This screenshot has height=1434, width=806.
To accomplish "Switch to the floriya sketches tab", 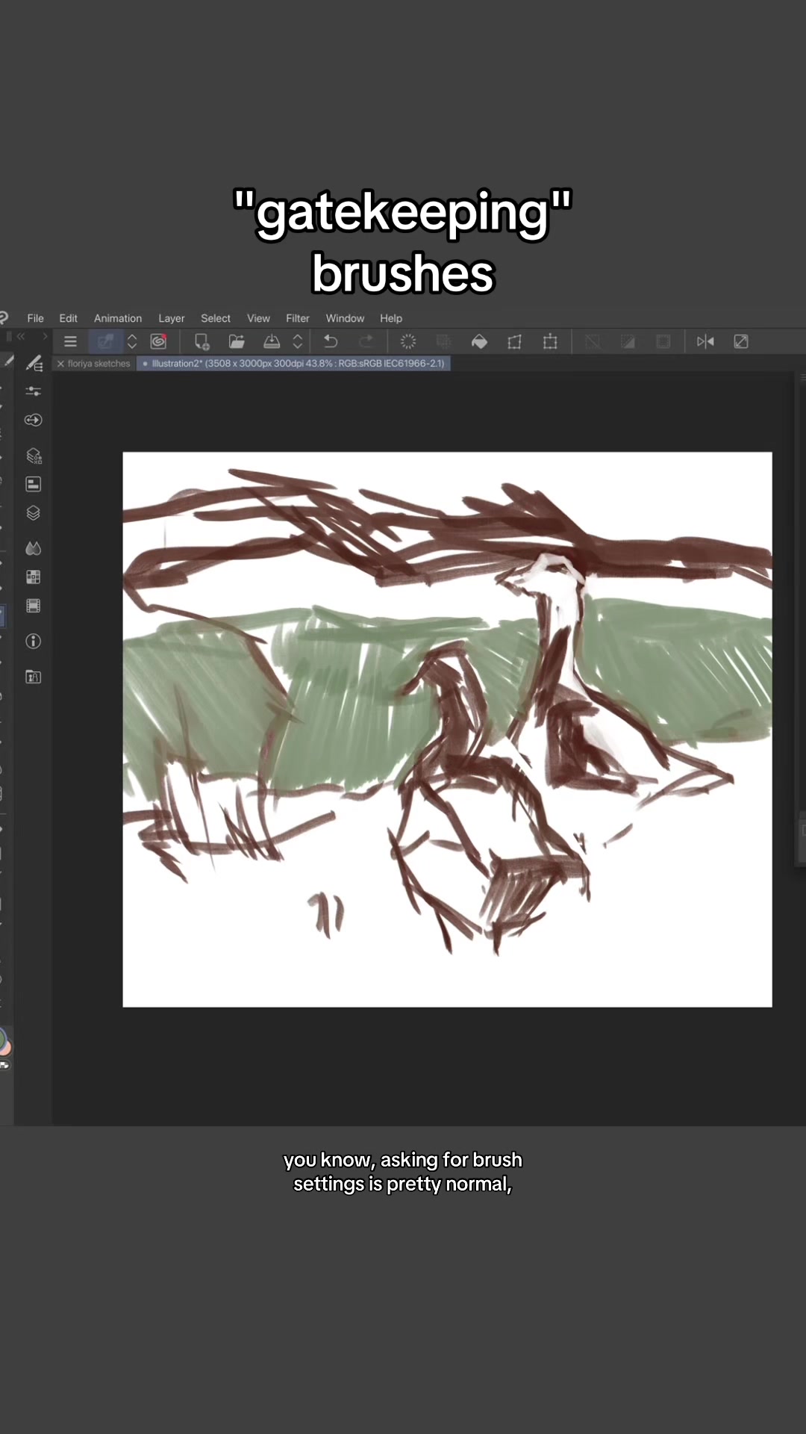I will coord(99,364).
